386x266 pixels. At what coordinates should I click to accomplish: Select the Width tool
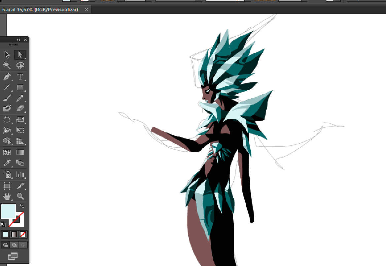(7, 130)
